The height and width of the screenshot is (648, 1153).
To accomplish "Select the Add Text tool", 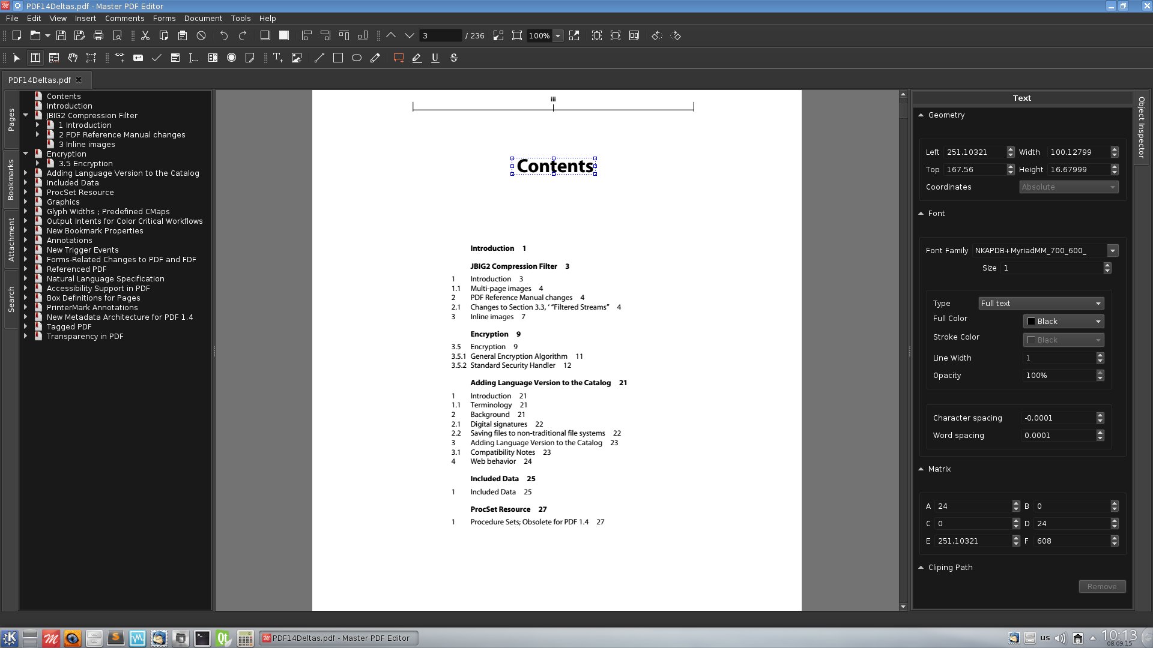I will [277, 58].
